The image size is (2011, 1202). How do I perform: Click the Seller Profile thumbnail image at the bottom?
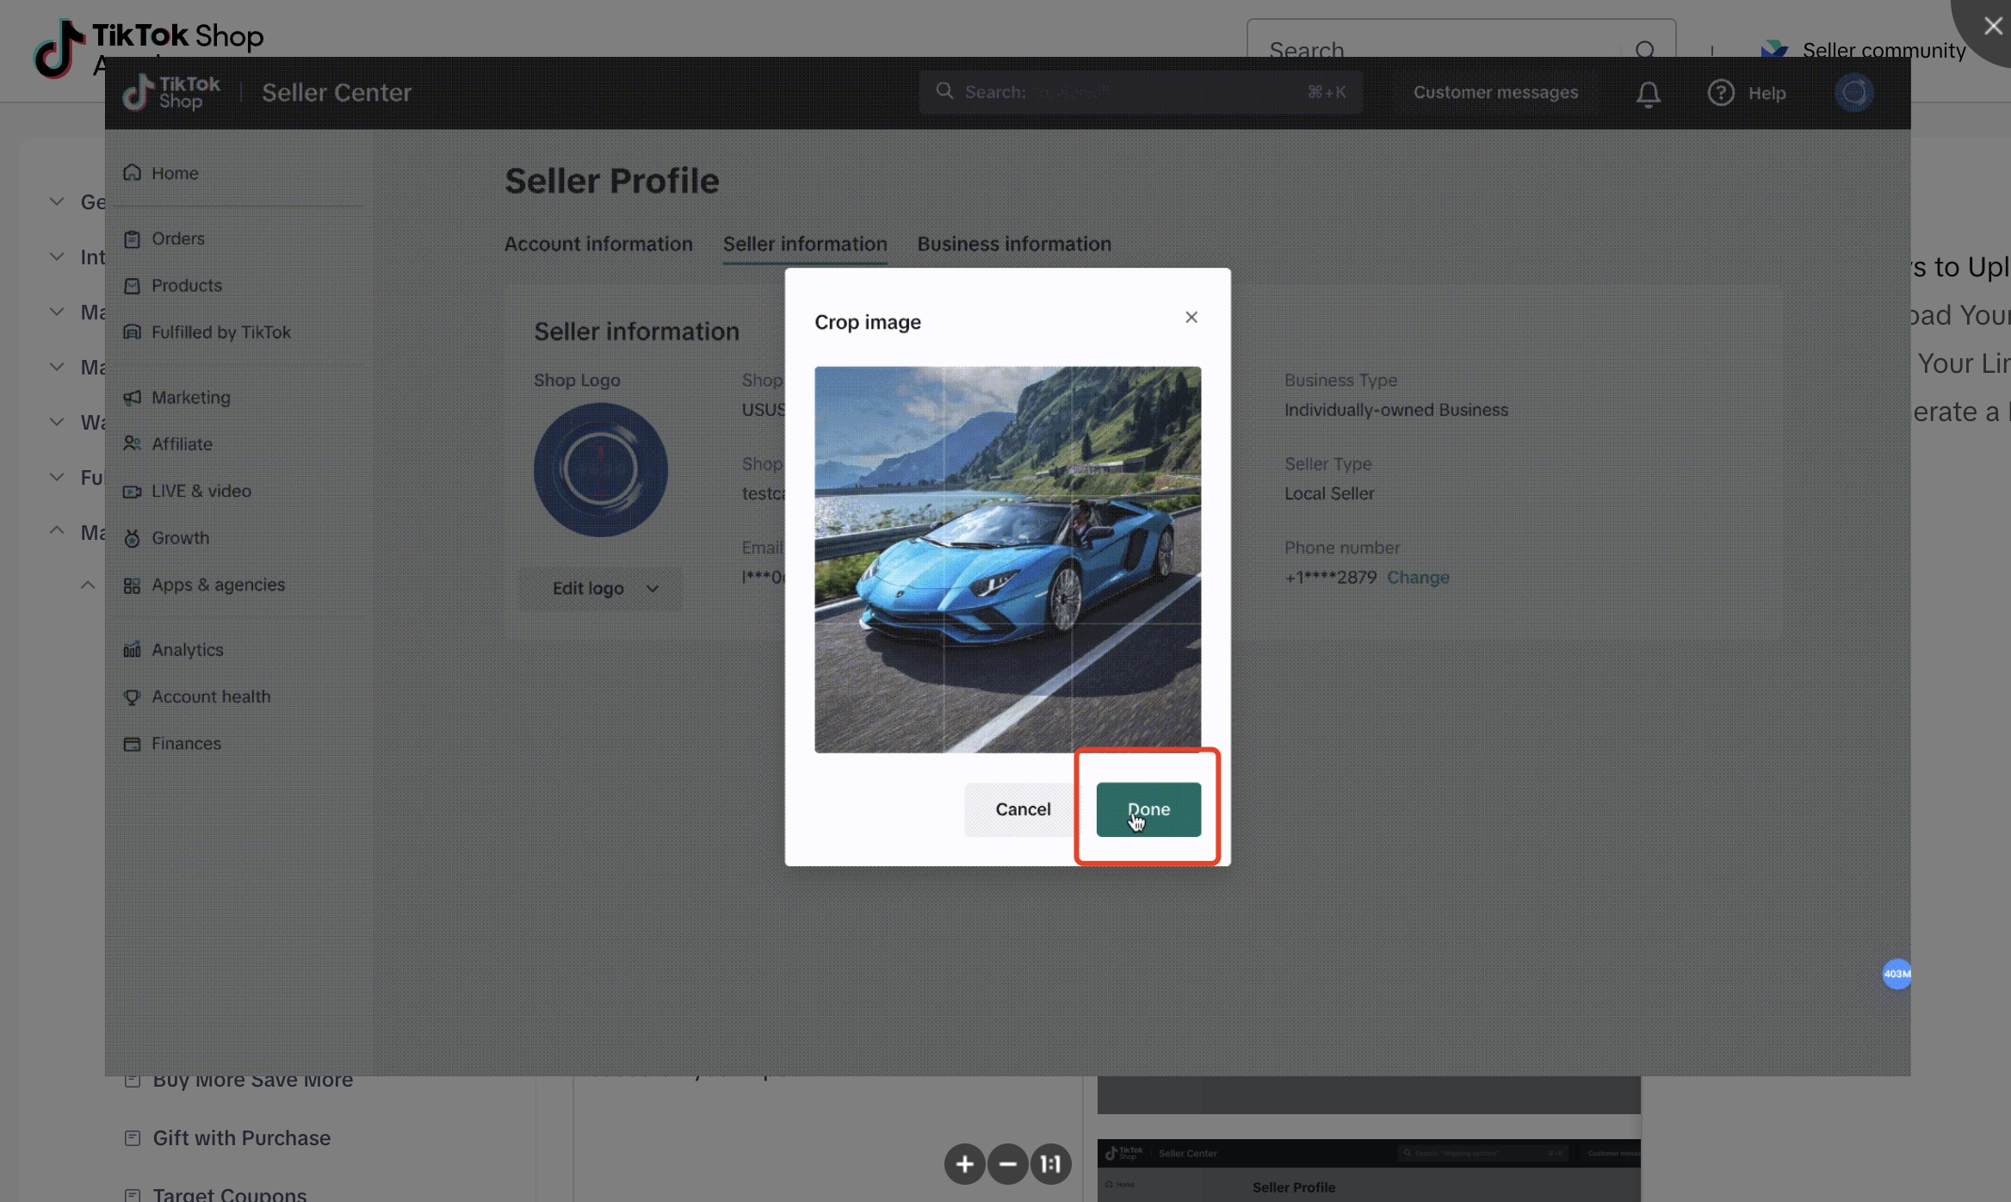[x=1368, y=1171]
